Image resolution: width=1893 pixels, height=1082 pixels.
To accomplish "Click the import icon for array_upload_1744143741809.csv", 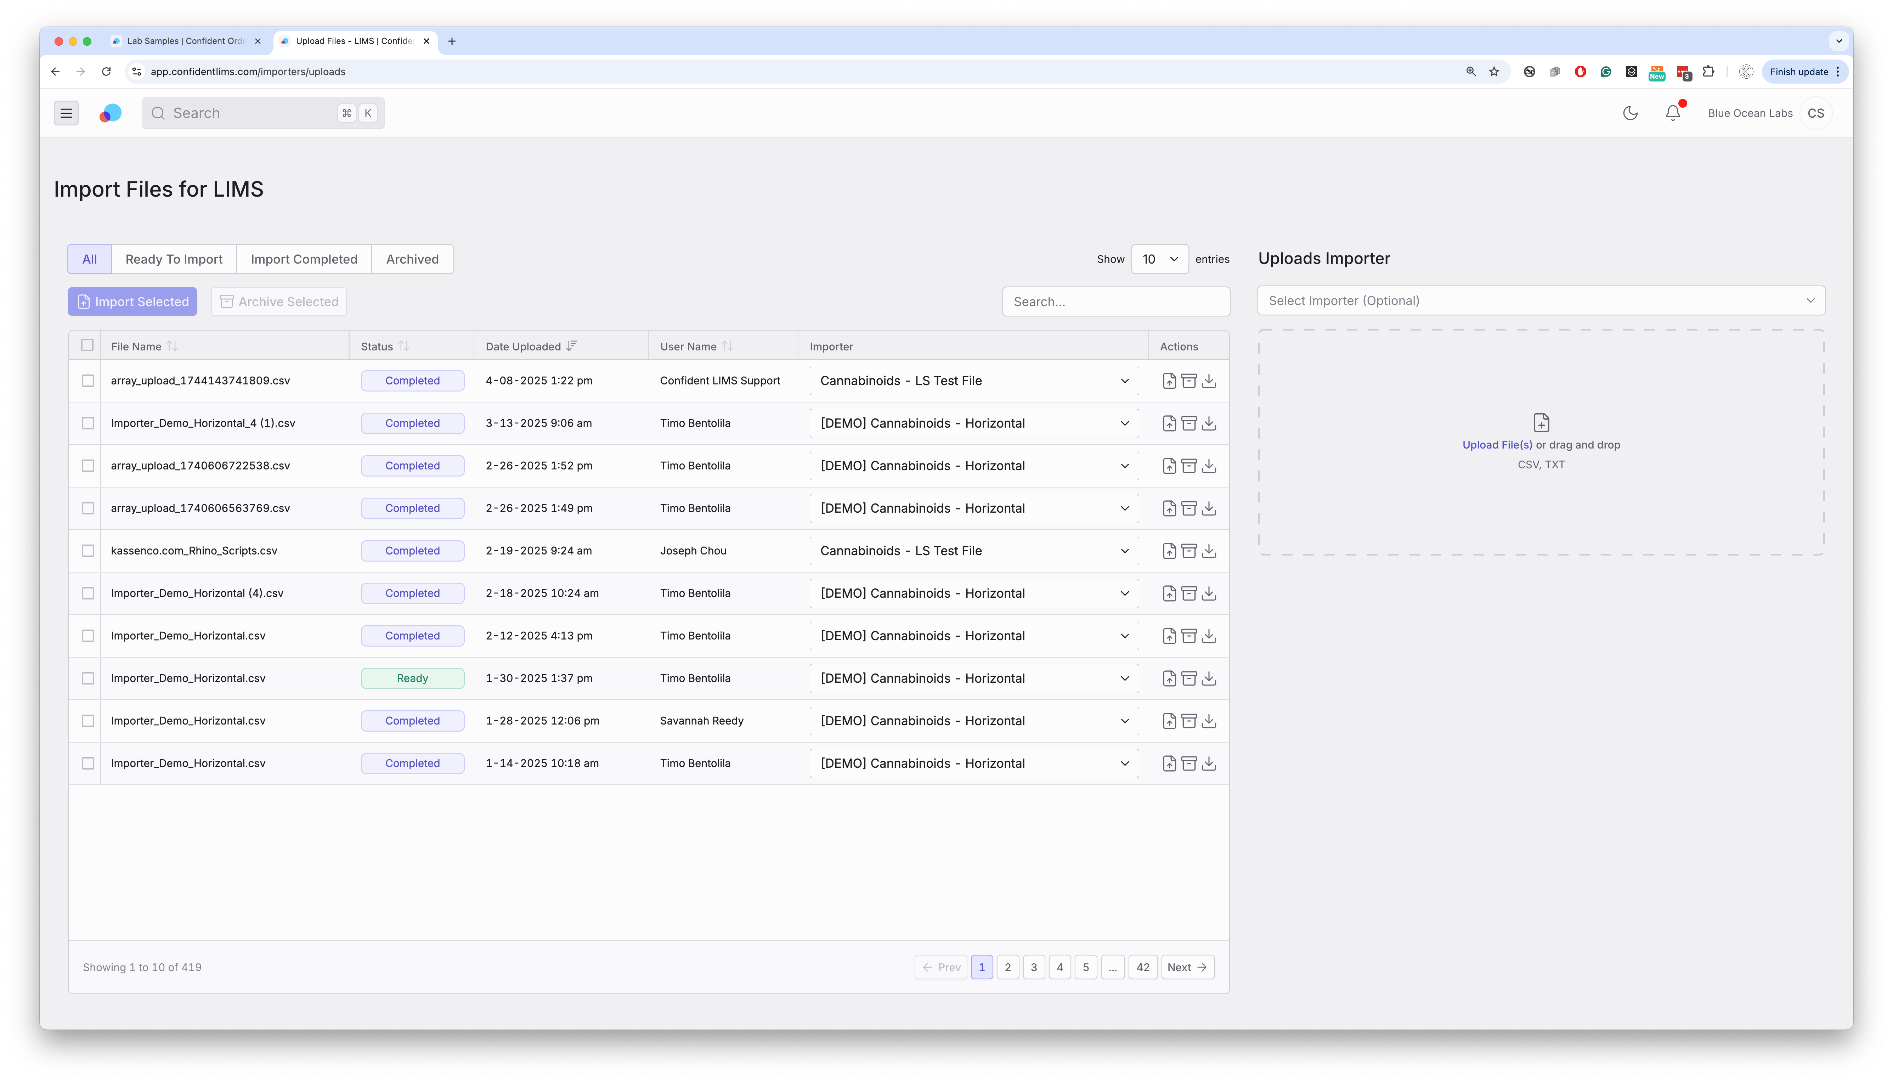I will click(1169, 381).
